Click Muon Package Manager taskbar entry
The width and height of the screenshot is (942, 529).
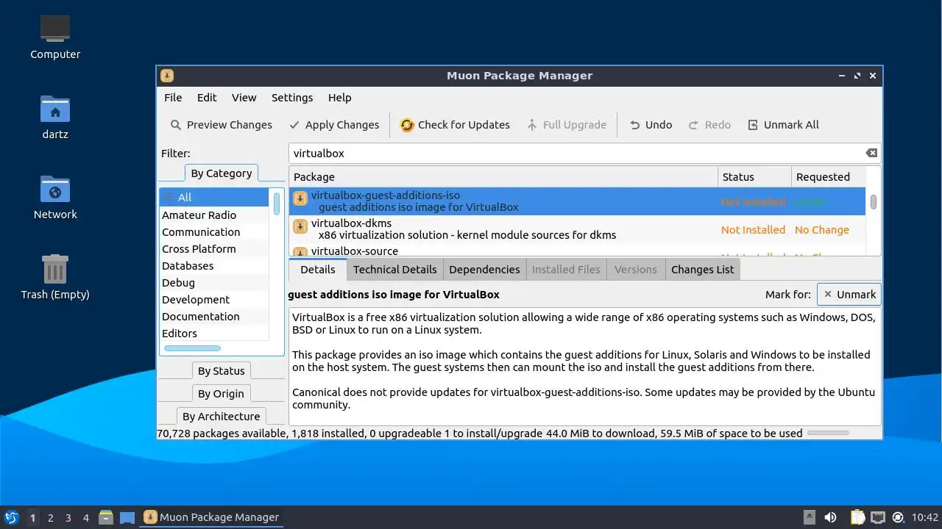pos(211,517)
